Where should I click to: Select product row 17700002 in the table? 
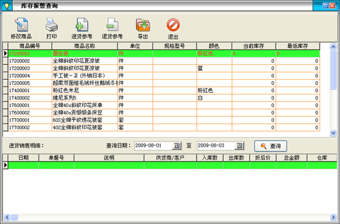pos(161,127)
